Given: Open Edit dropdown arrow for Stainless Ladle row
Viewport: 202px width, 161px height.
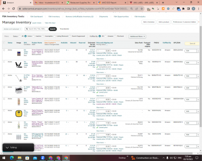Looking at the screenshot, I should (198, 76).
